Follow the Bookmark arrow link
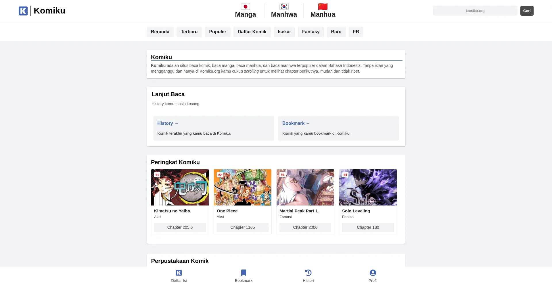 (296, 123)
